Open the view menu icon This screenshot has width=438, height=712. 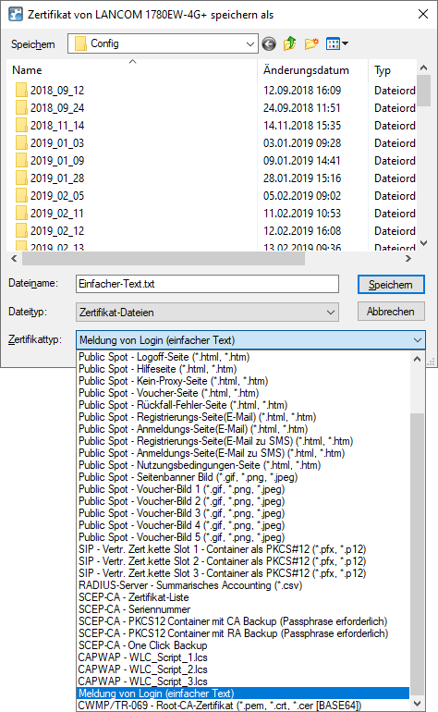coord(336,44)
